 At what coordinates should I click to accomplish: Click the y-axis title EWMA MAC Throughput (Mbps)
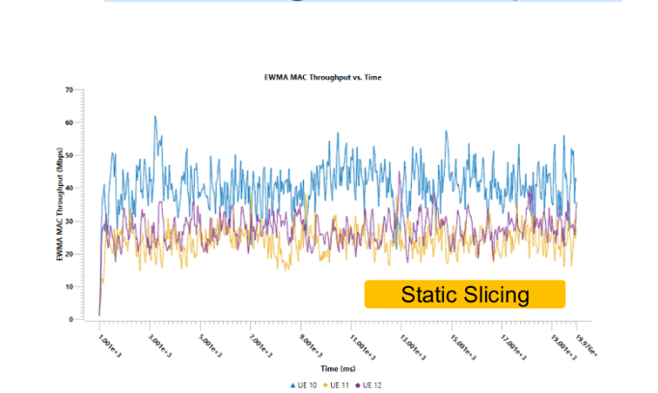[x=60, y=204]
